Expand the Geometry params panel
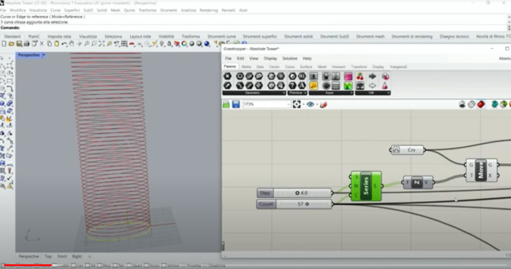The width and height of the screenshot is (511, 269). (x=284, y=93)
